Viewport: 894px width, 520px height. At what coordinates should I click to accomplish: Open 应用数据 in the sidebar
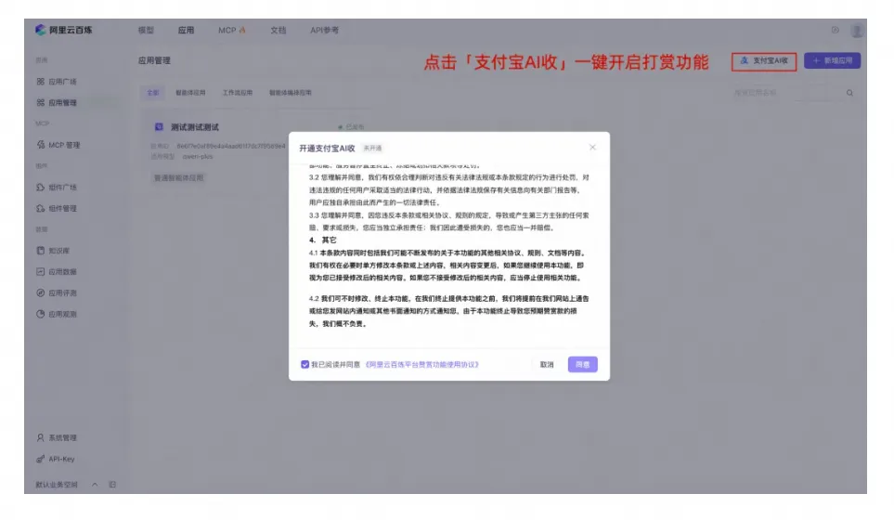[x=57, y=271]
